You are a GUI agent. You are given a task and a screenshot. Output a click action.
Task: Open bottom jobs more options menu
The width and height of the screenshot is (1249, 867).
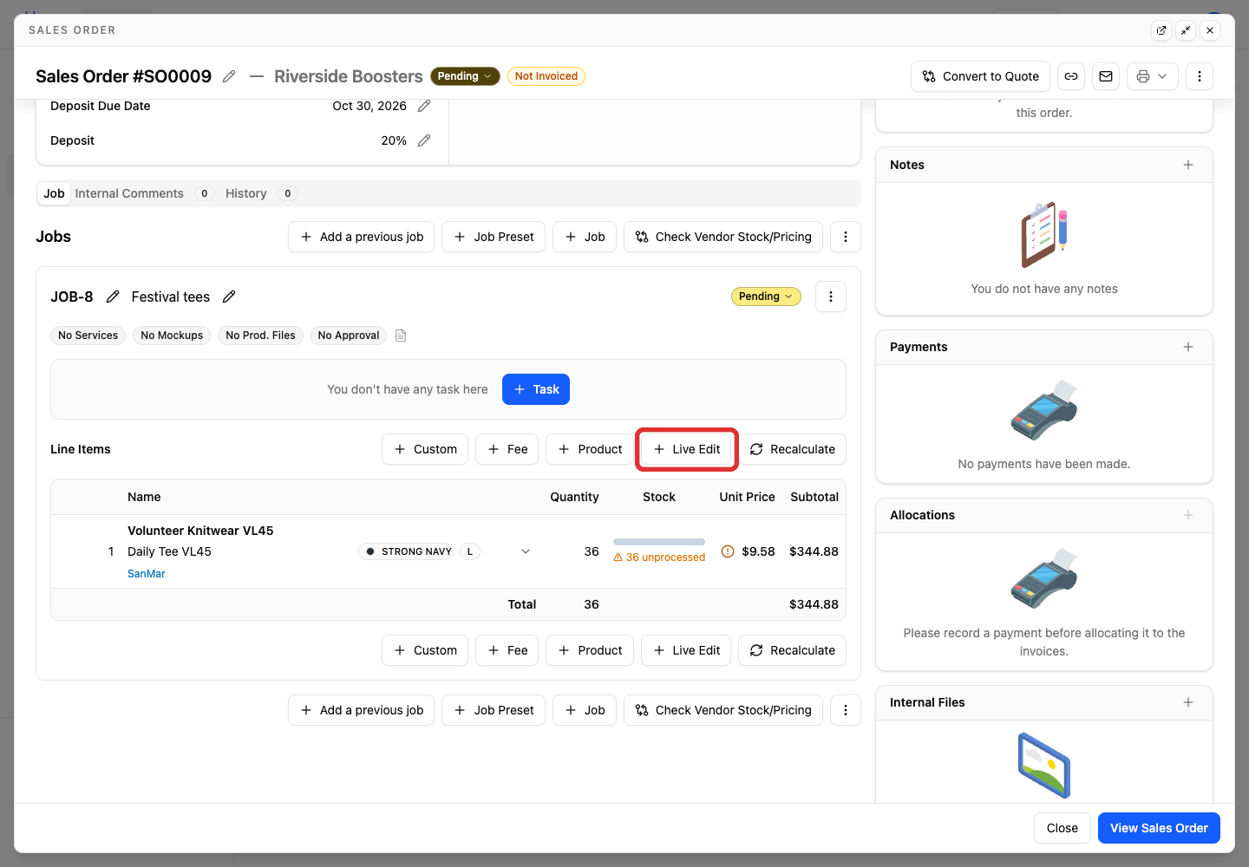[x=846, y=710]
